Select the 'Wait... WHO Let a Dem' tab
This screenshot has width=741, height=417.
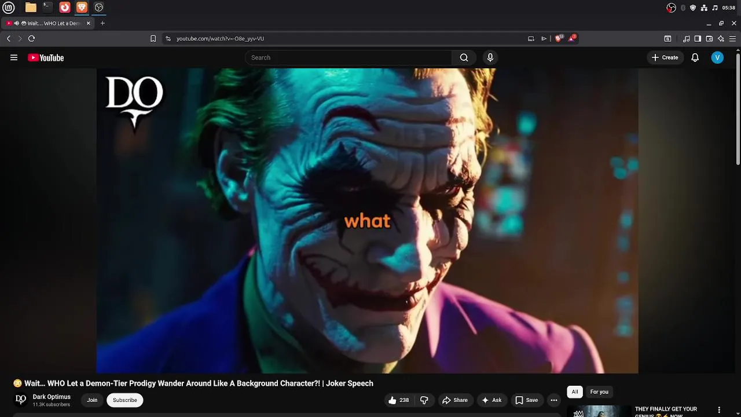(49, 23)
